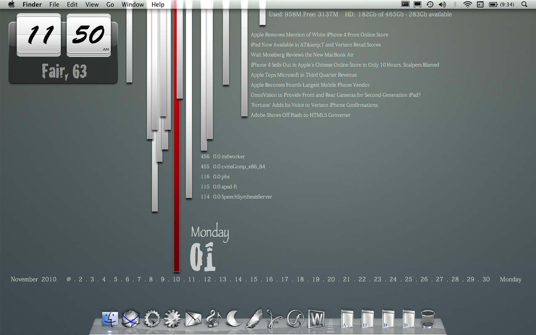Open Finder from the dock
Screen dimensions: 536x335
[110, 319]
